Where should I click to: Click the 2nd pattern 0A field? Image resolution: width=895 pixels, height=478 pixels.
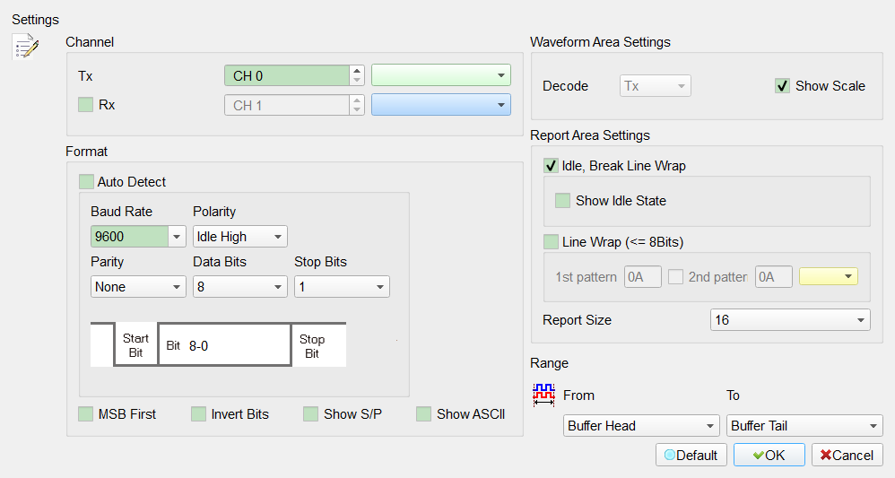click(x=773, y=277)
